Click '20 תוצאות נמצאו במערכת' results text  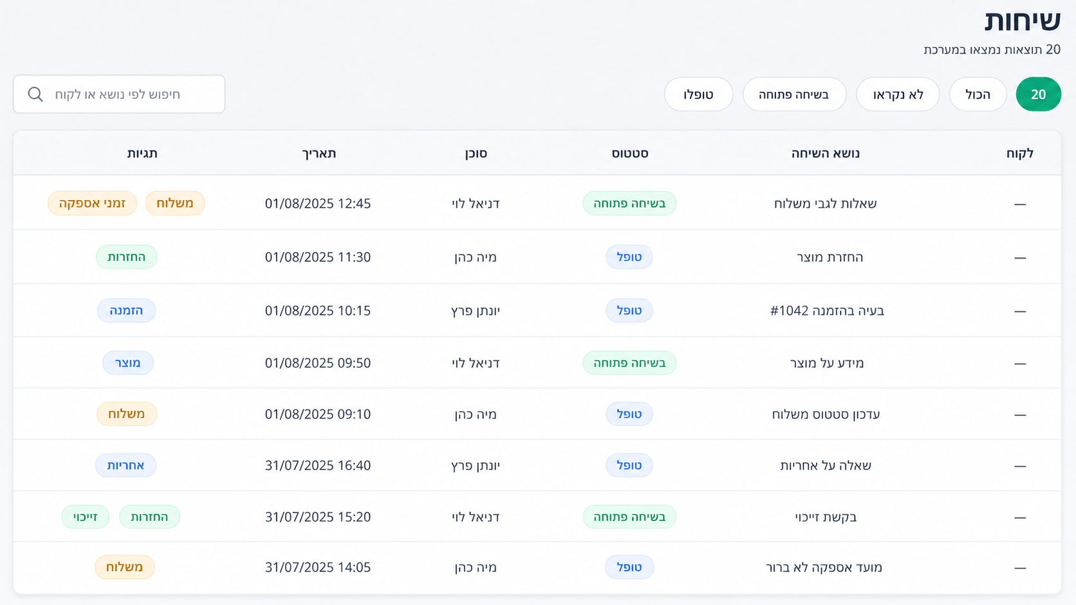pos(992,50)
